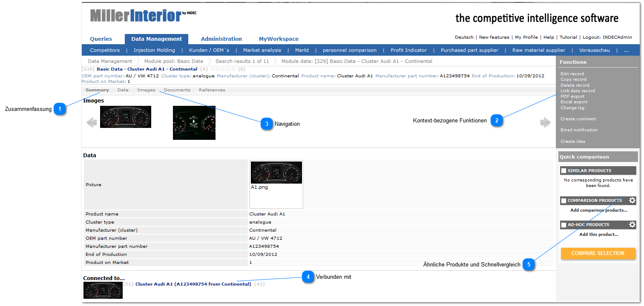Click Email notification function
The image size is (644, 306).
tap(579, 130)
